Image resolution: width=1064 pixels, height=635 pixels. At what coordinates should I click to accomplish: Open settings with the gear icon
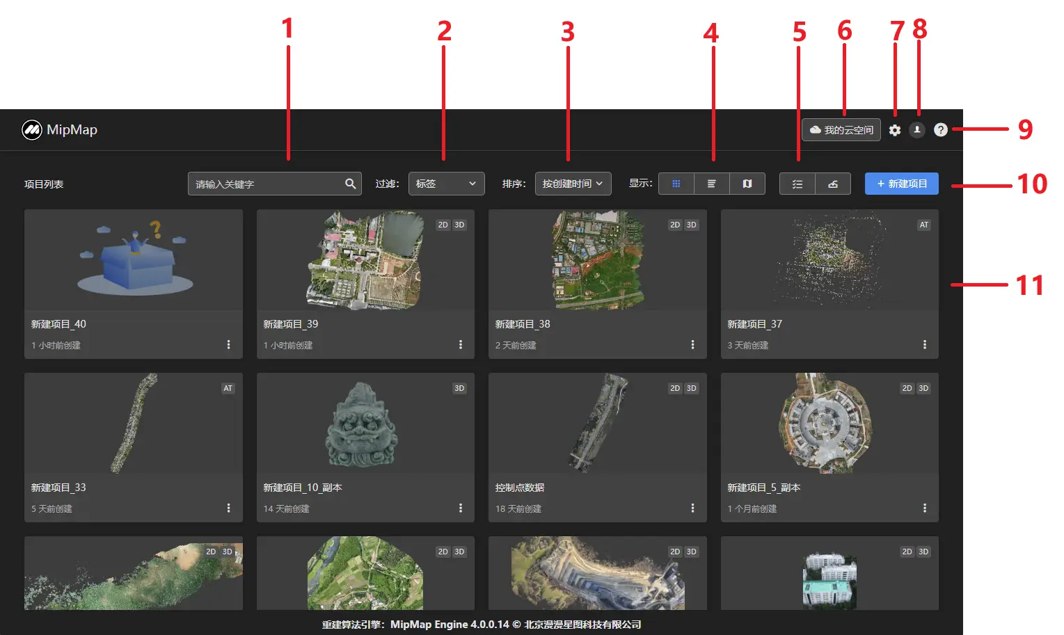coord(895,130)
